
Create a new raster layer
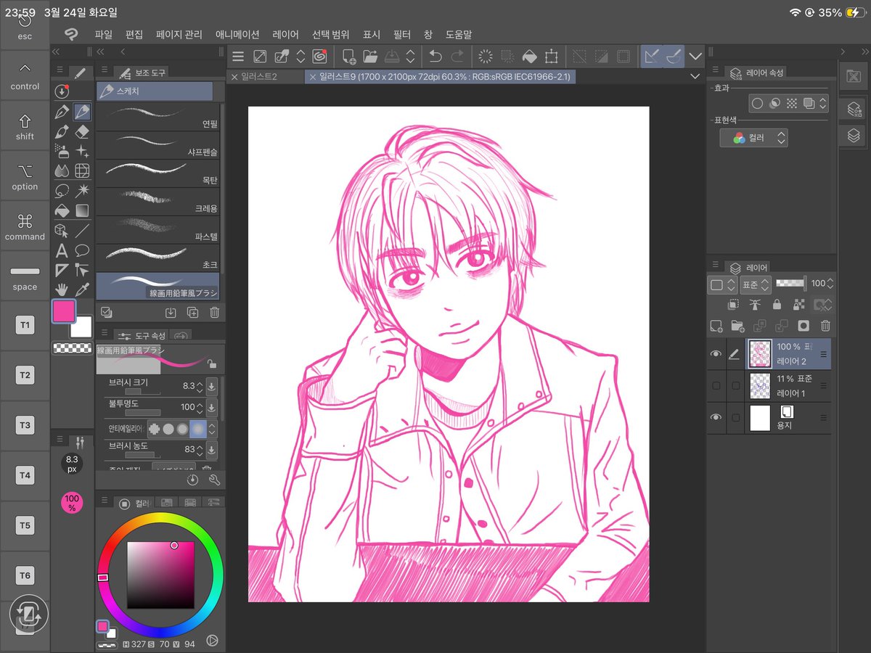click(716, 326)
